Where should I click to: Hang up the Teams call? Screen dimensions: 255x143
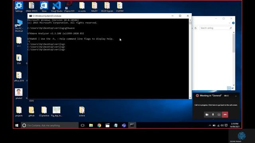(x=225, y=115)
